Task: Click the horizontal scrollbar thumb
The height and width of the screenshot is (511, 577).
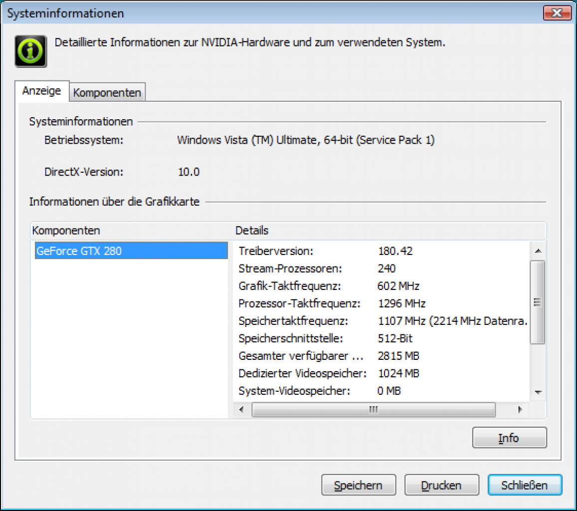Action: pos(374,409)
